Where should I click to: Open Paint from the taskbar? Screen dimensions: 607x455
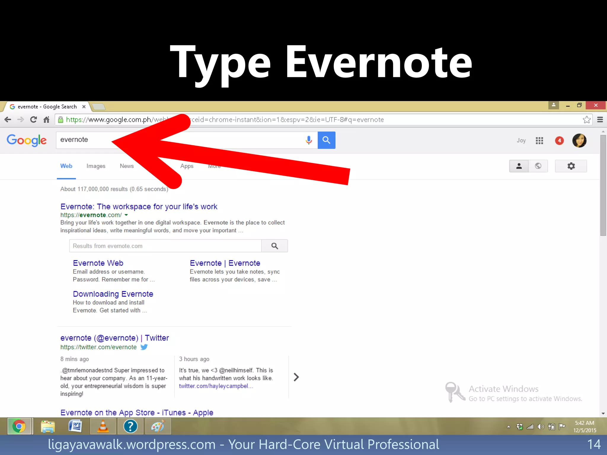(x=158, y=427)
